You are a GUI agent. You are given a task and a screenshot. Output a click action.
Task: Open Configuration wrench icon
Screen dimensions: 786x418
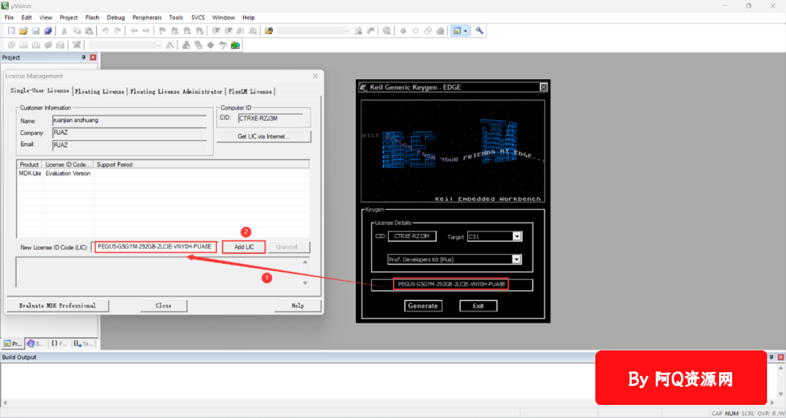coord(480,31)
